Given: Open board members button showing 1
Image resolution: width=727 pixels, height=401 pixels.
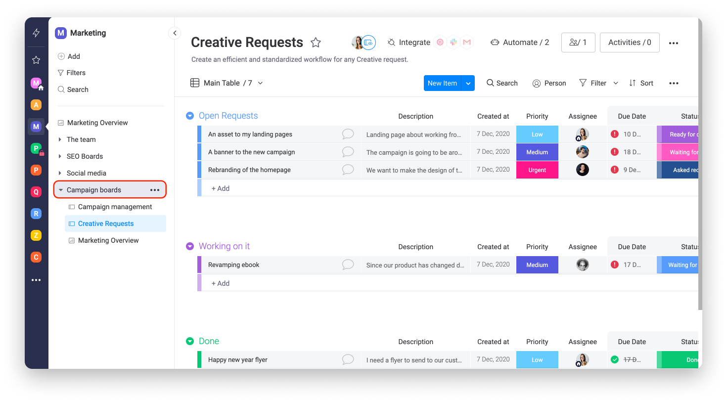Looking at the screenshot, I should [578, 43].
